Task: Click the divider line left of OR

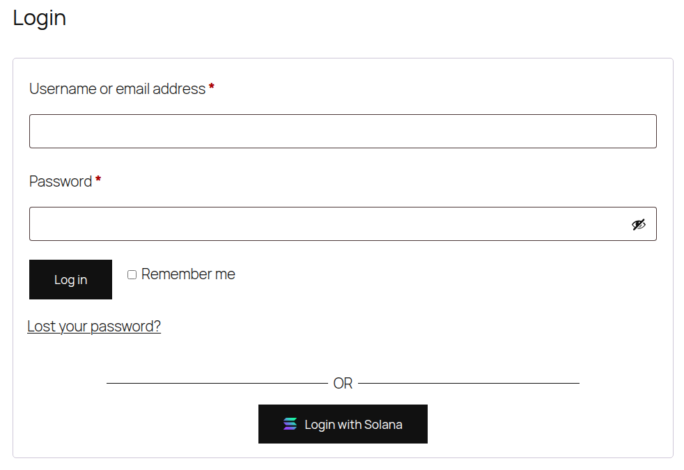Action: tap(216, 383)
